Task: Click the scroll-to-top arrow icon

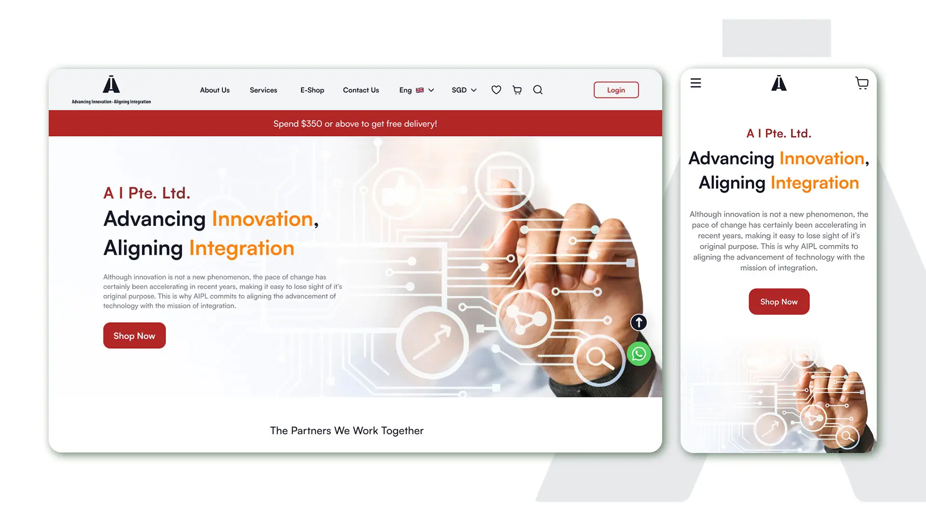Action: (x=638, y=322)
